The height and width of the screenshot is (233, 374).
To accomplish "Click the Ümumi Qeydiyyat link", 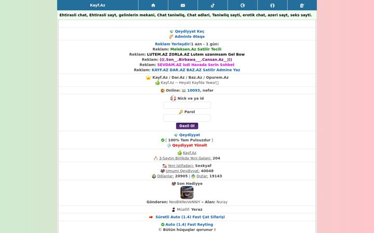I will click(x=182, y=171).
